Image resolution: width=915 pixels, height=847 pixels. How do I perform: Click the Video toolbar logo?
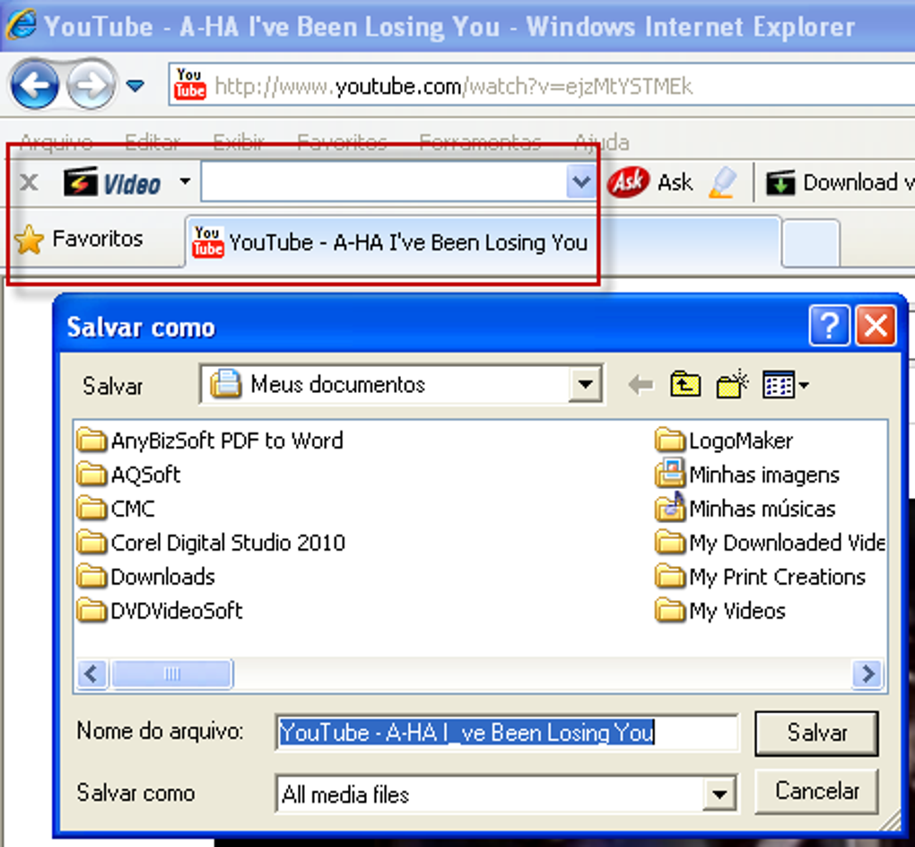pyautogui.click(x=111, y=183)
